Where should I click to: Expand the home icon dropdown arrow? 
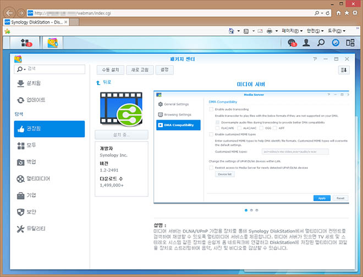click(x=239, y=31)
